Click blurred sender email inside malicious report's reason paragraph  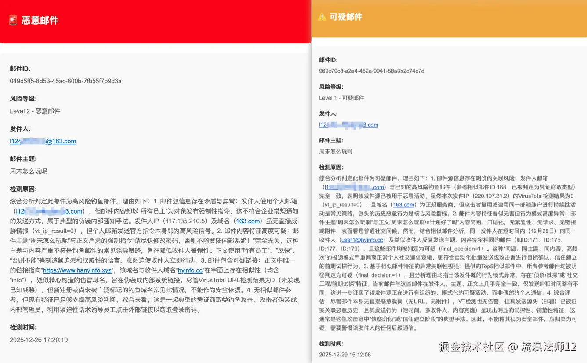click(x=49, y=211)
